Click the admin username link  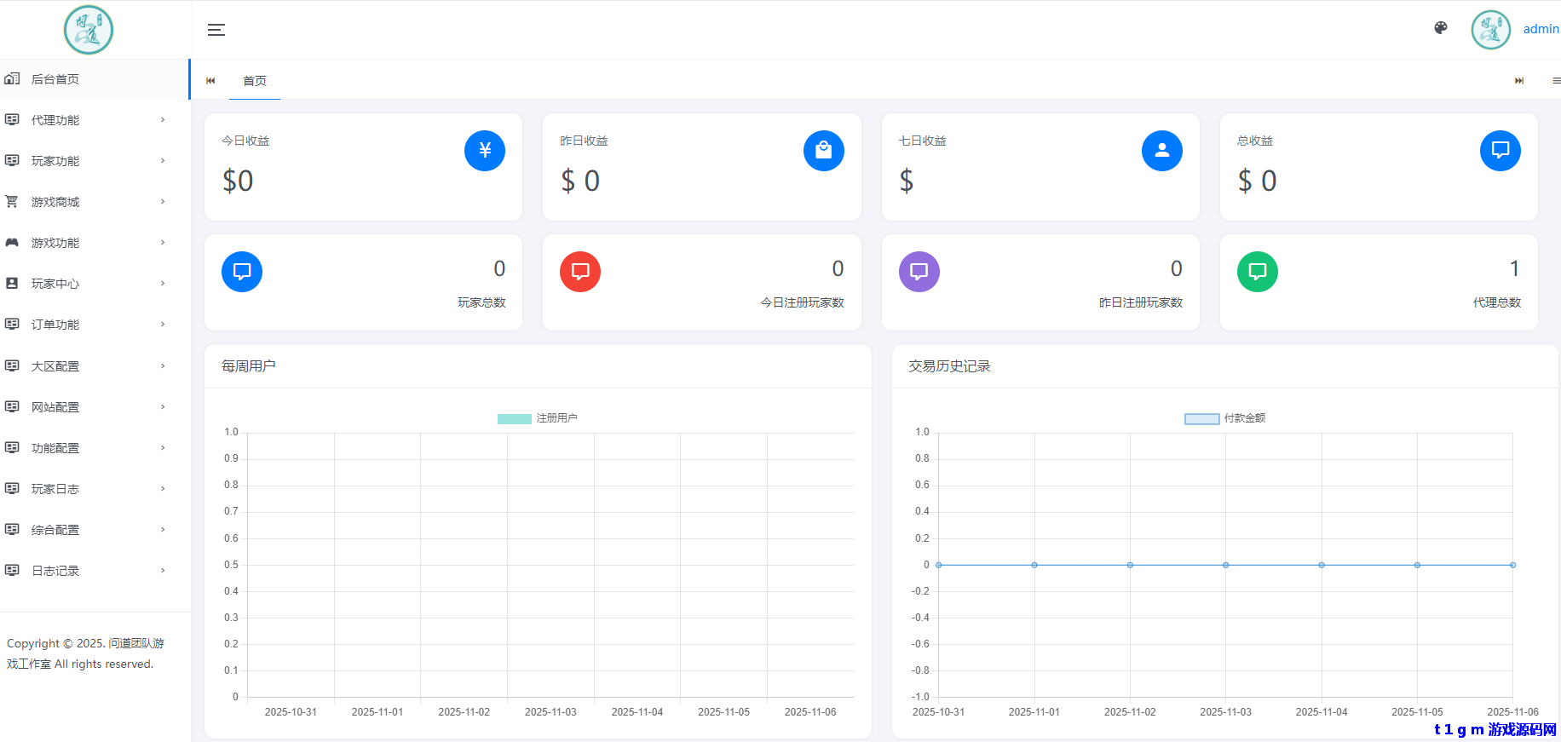pyautogui.click(x=1541, y=29)
